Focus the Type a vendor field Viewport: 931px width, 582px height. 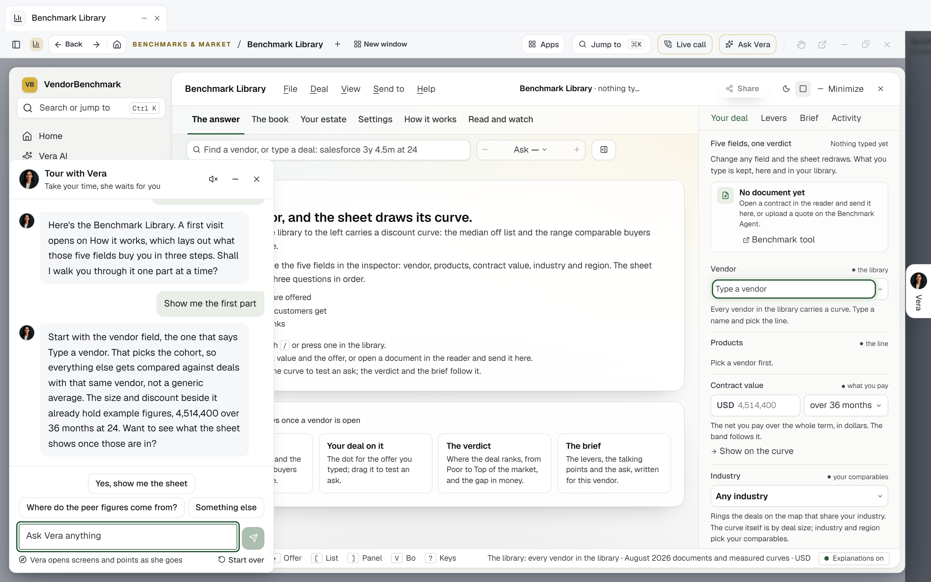point(793,289)
